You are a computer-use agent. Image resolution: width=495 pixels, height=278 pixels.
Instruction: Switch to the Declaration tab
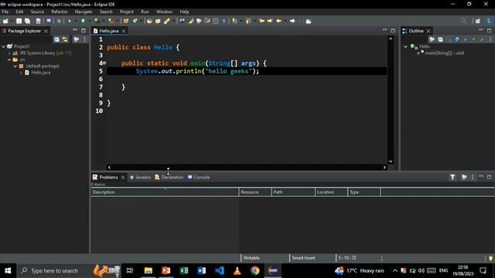click(169, 177)
